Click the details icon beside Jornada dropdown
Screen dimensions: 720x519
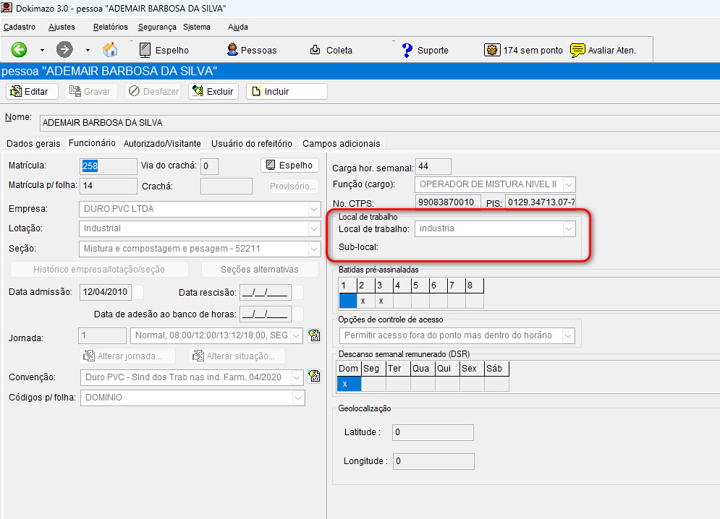[313, 335]
